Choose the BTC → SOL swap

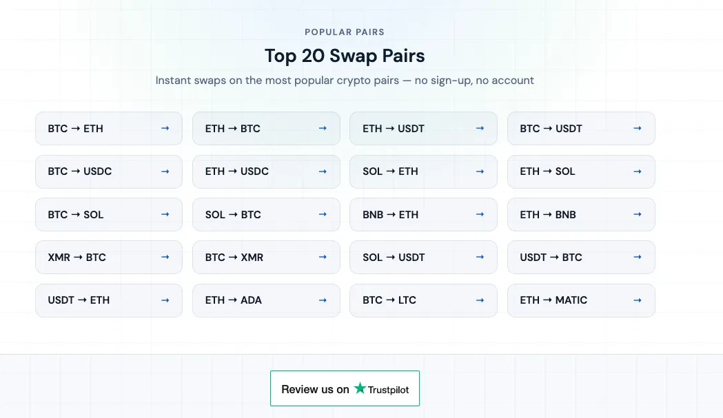pyautogui.click(x=109, y=214)
